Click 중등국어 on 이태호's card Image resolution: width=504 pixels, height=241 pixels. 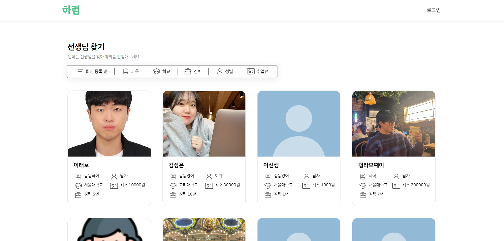click(92, 176)
